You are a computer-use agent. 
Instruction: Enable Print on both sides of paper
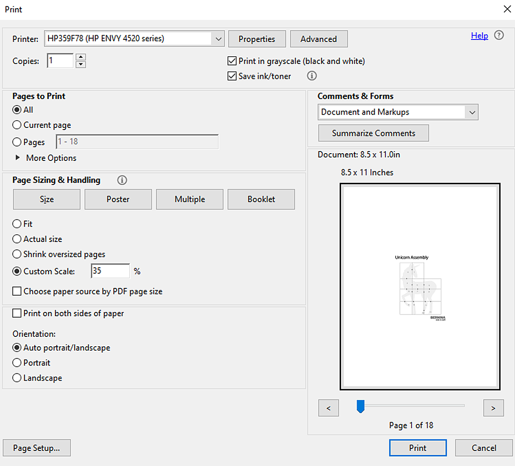17,313
